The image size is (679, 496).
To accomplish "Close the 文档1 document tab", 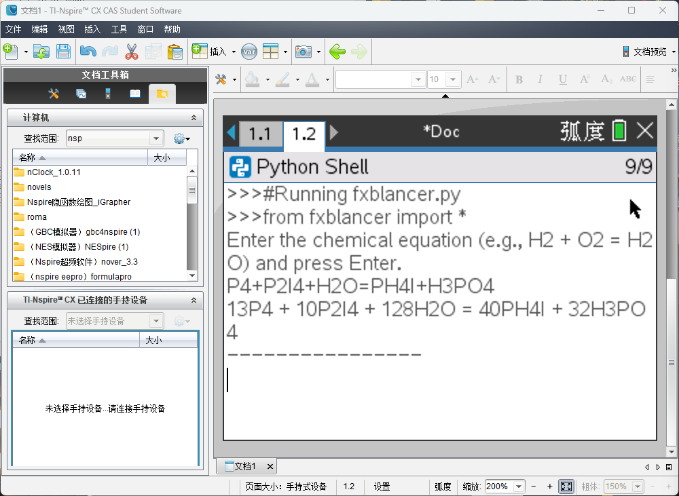I will tap(270, 467).
